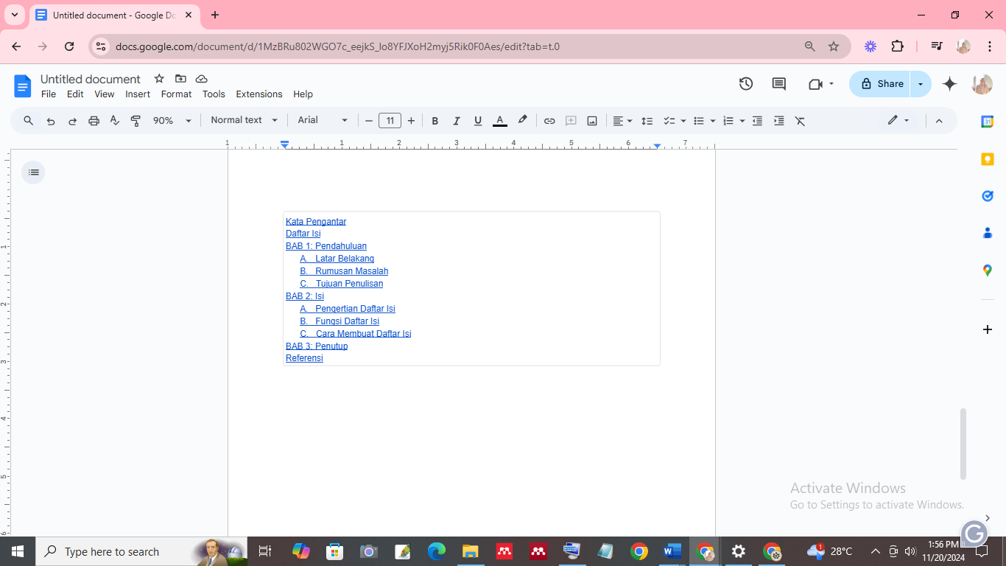The width and height of the screenshot is (1006, 566).
Task: Undo the last action
Action: click(51, 121)
